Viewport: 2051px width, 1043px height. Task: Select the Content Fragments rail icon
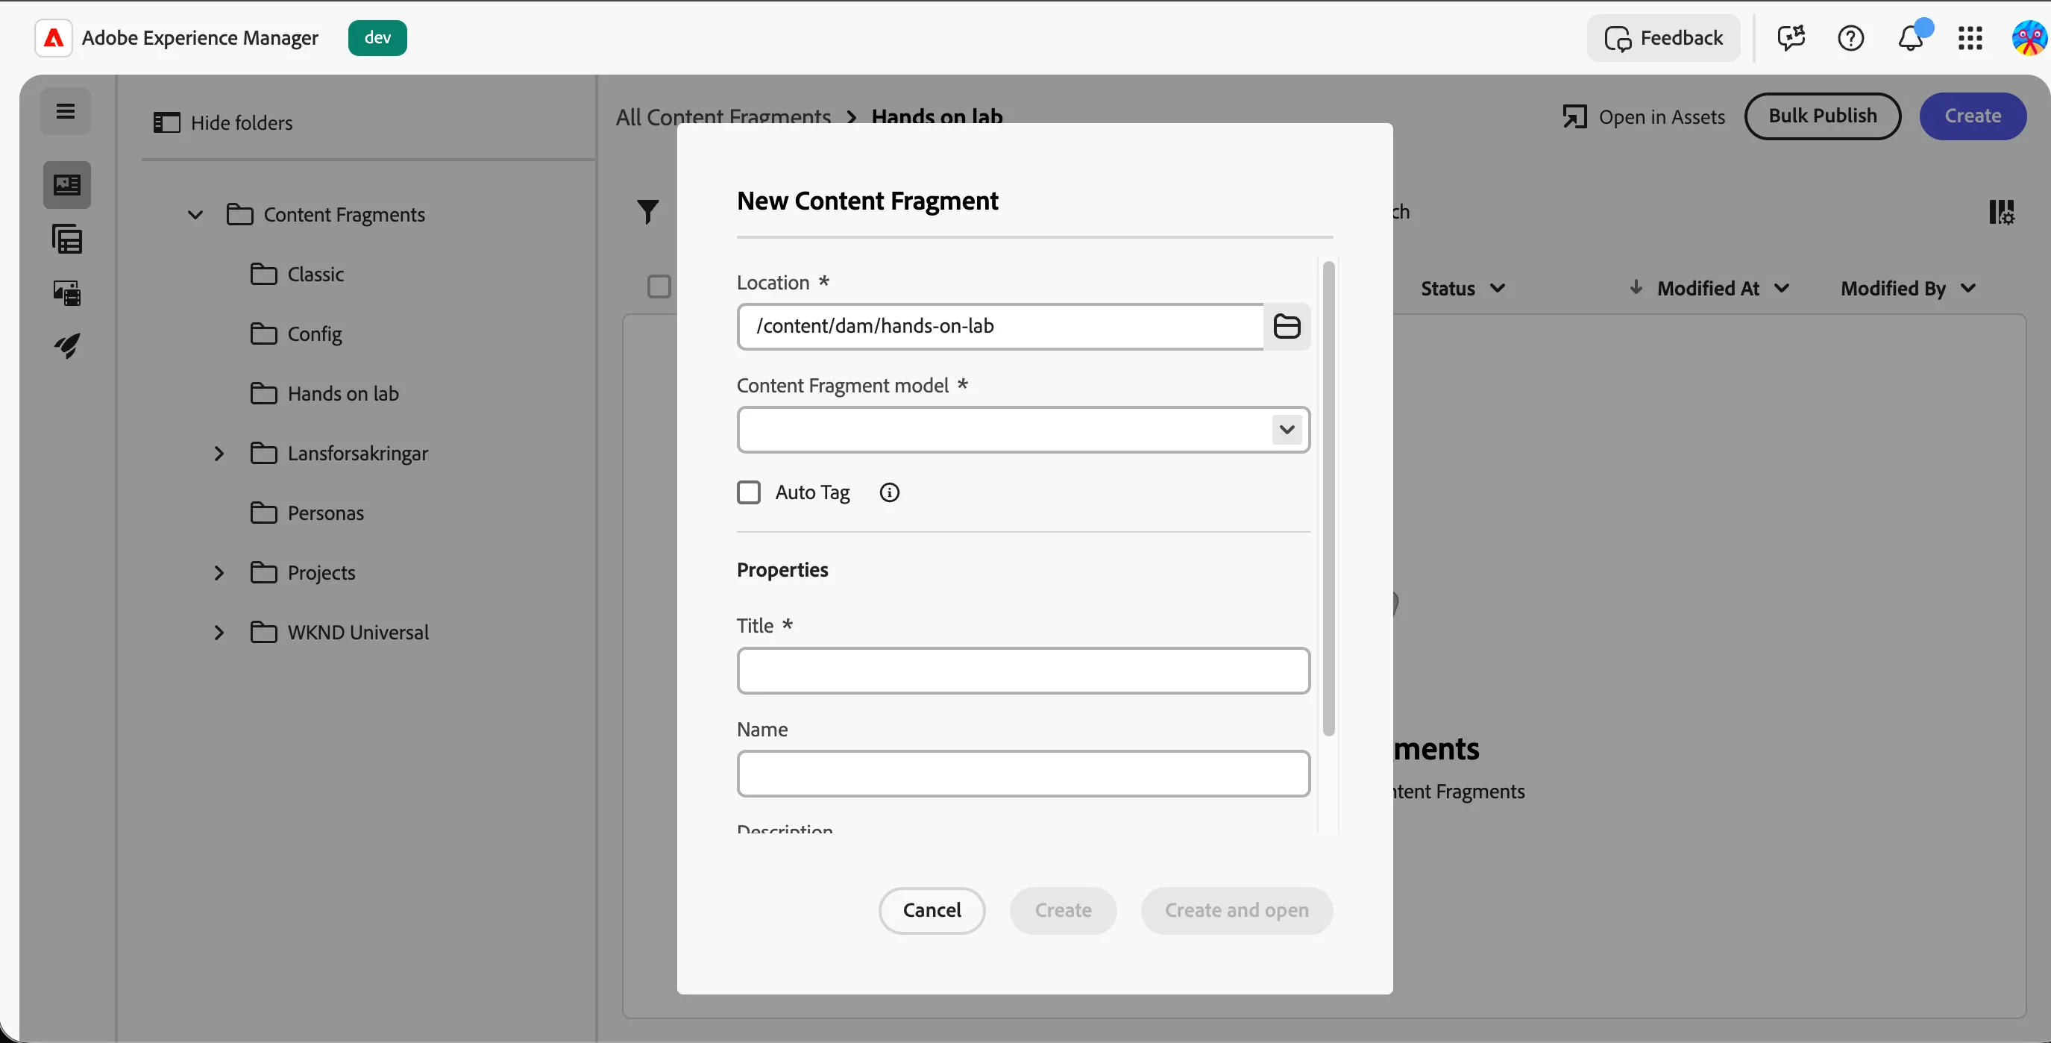coord(67,185)
